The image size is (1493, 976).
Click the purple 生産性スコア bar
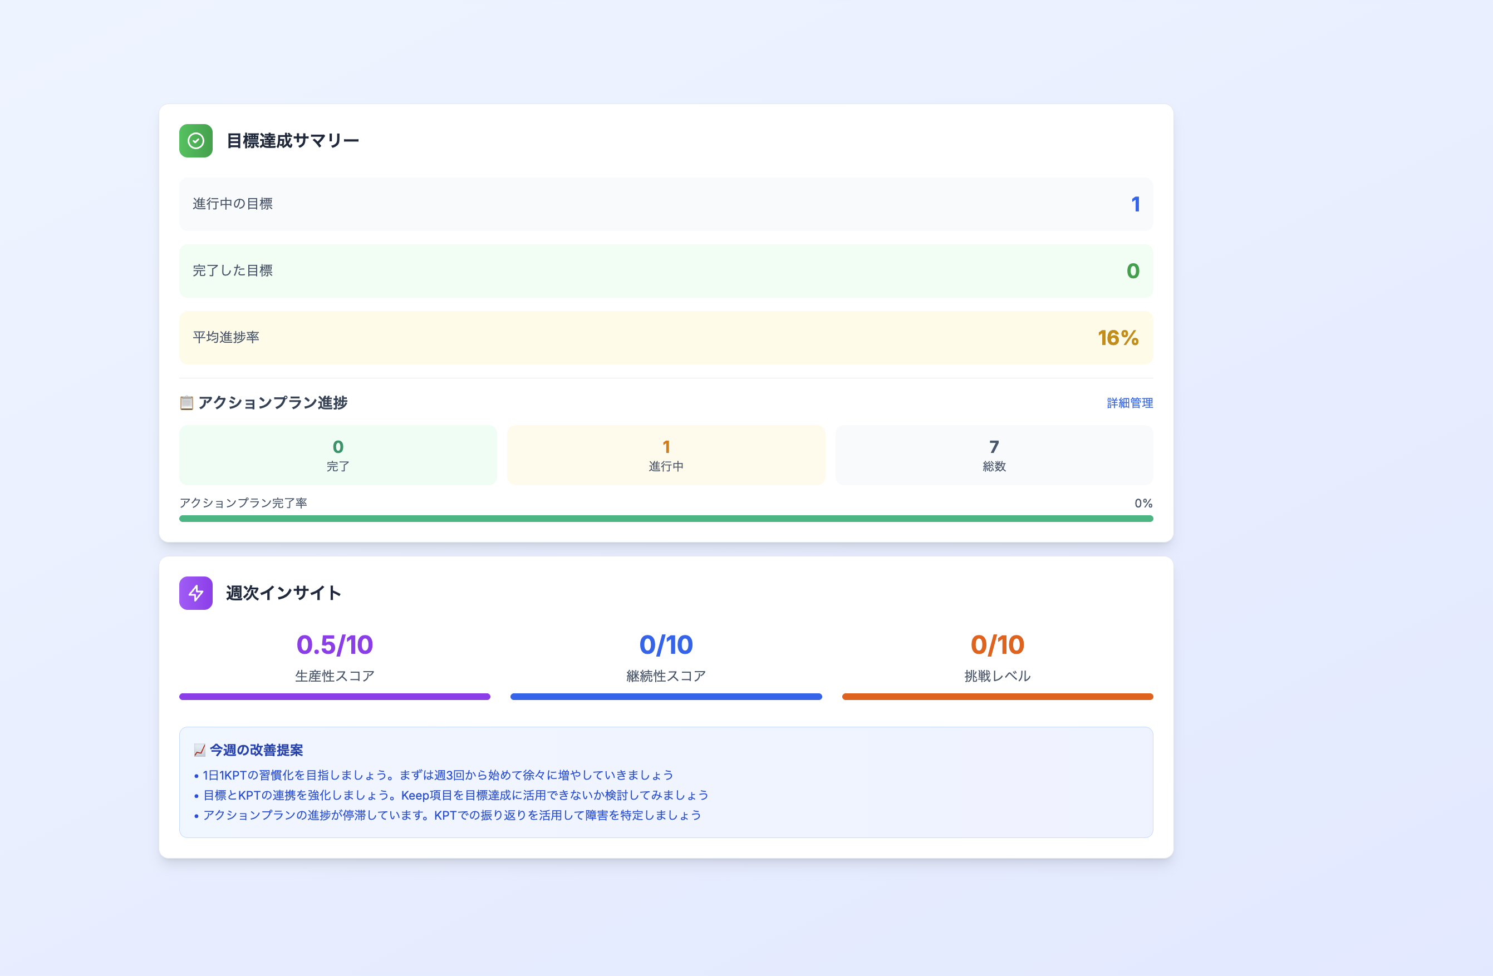click(x=335, y=696)
